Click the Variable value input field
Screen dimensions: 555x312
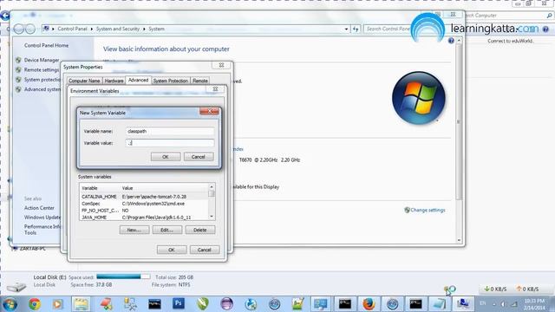coord(170,143)
